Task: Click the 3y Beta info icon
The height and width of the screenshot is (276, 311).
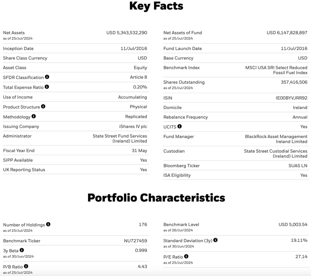Action: (x=22, y=250)
